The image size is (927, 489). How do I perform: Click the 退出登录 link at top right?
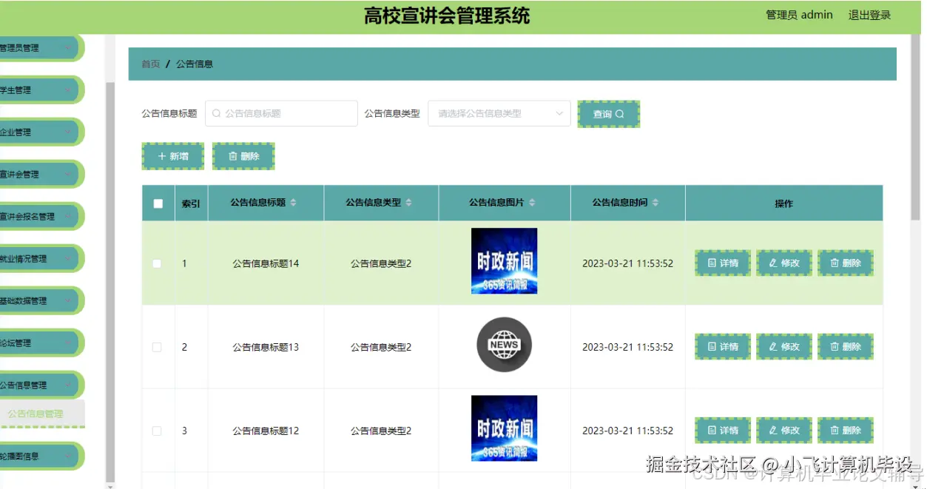(869, 14)
